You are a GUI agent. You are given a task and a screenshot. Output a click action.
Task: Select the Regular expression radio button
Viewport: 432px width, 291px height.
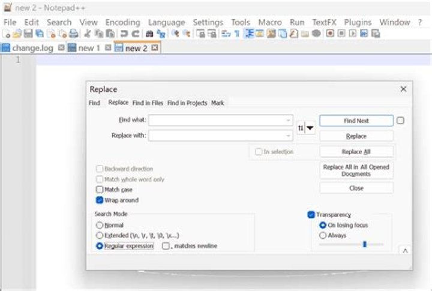[99, 246]
